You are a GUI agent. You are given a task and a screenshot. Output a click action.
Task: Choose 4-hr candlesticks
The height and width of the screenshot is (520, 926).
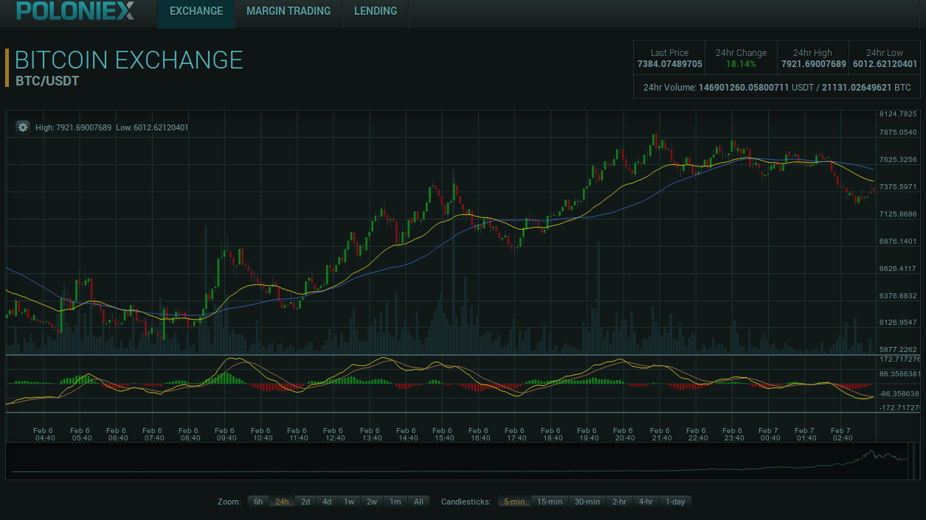[x=646, y=502]
